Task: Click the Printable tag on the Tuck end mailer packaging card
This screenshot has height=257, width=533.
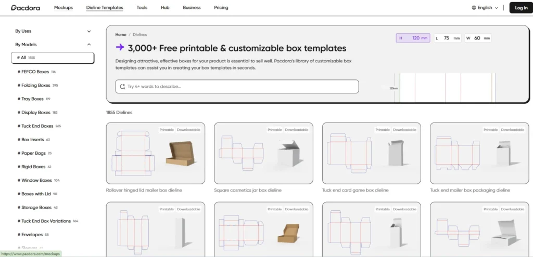Action: tap(490, 130)
